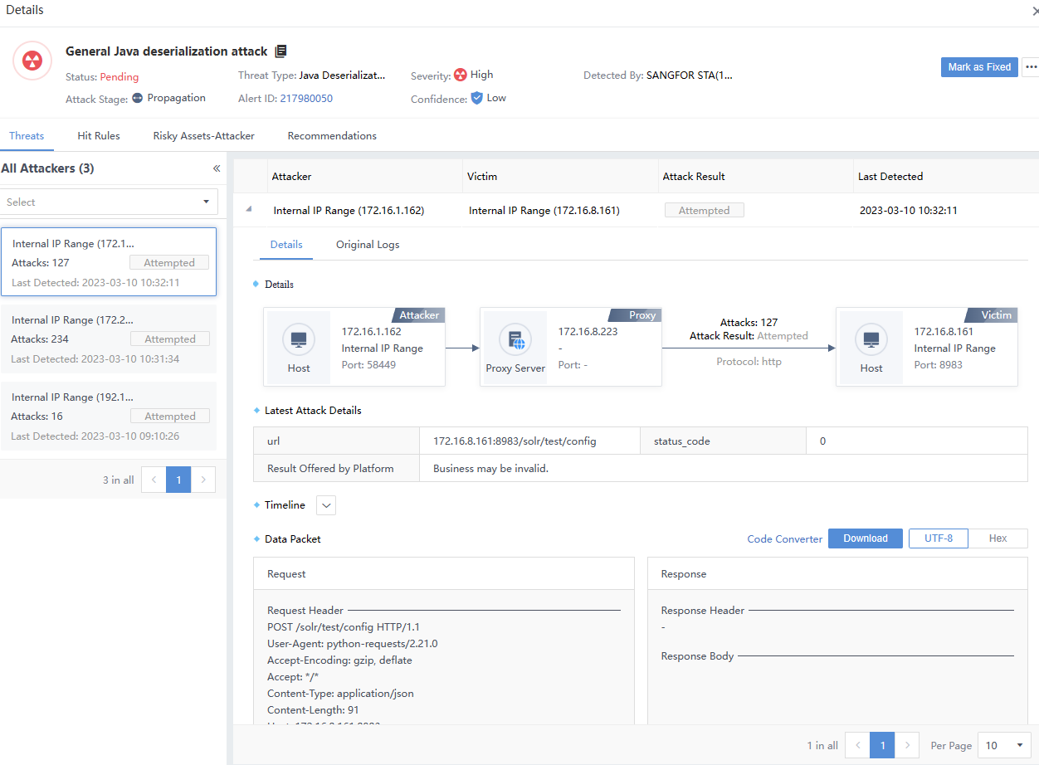The image size is (1039, 765).
Task: Click the red radiation threat icon
Action: (32, 61)
